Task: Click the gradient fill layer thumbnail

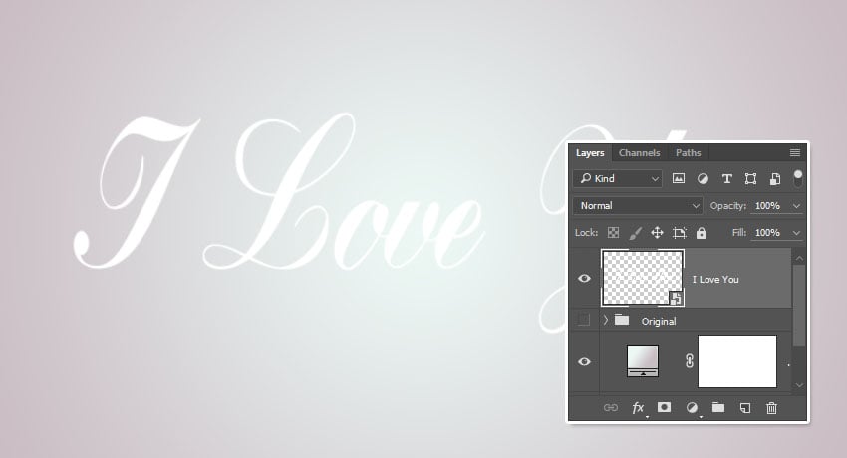Action: [643, 360]
